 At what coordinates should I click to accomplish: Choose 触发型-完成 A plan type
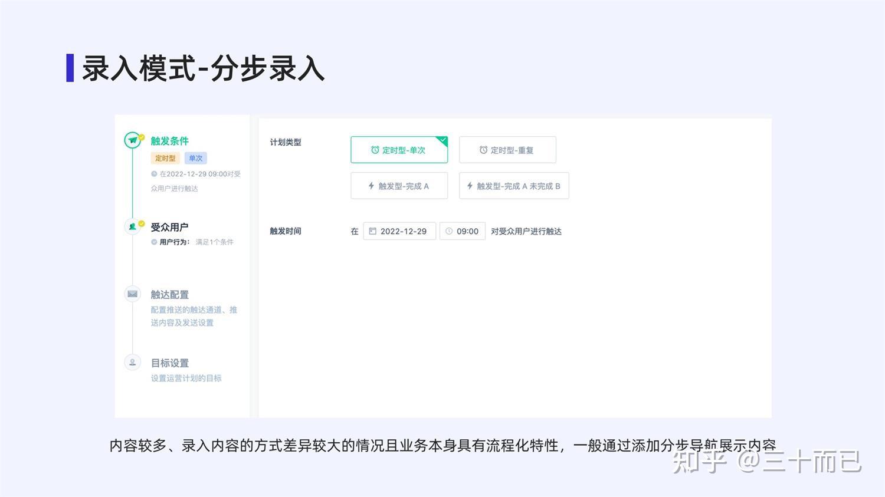399,186
